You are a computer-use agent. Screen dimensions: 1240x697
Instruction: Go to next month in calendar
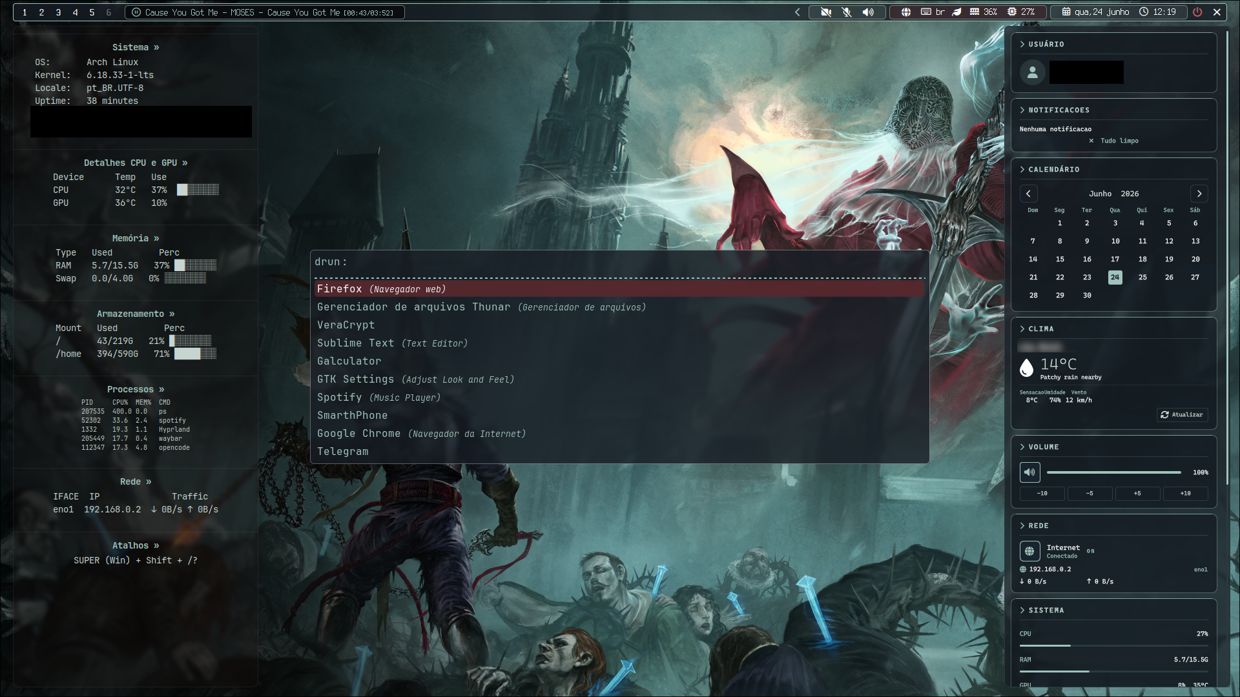pyautogui.click(x=1199, y=194)
